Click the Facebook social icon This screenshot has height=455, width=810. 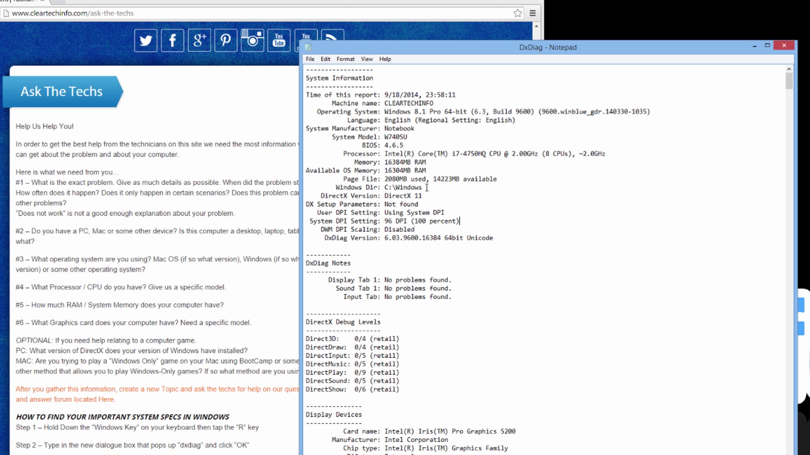[172, 40]
